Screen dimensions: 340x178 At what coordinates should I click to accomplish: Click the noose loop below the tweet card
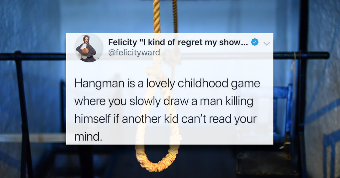pos(157,157)
